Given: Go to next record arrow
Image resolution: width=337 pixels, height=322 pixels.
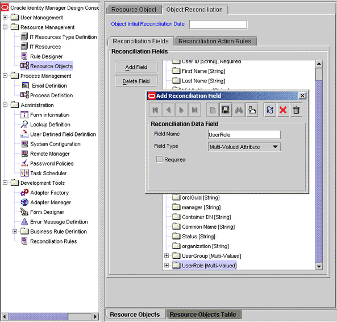Looking at the screenshot, I should (181, 110).
